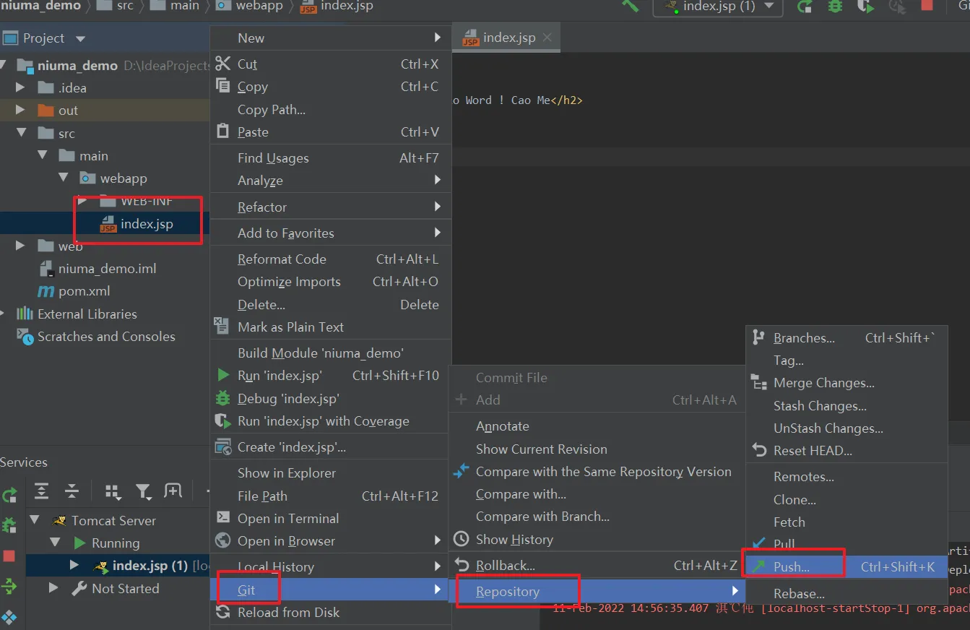Select External Libraries node
Image resolution: width=970 pixels, height=630 pixels.
87,314
